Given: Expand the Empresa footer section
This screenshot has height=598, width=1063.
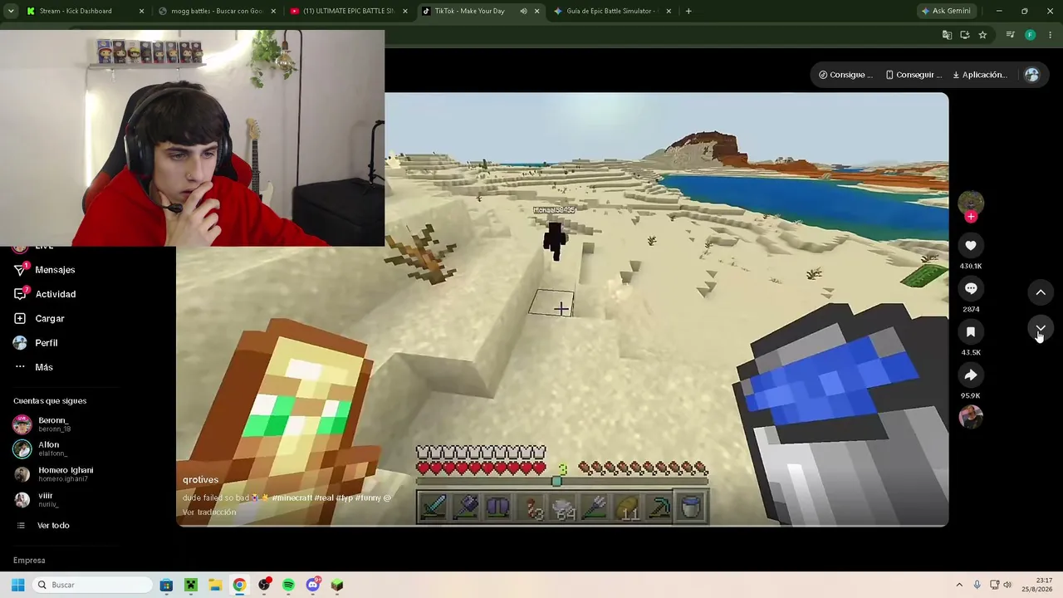Looking at the screenshot, I should tap(29, 560).
